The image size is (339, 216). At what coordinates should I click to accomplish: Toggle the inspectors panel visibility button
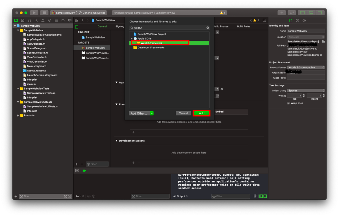[320, 13]
